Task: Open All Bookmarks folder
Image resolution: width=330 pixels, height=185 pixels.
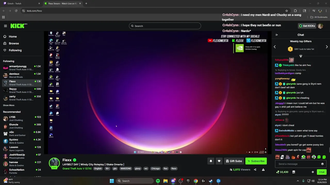Action: point(319,17)
